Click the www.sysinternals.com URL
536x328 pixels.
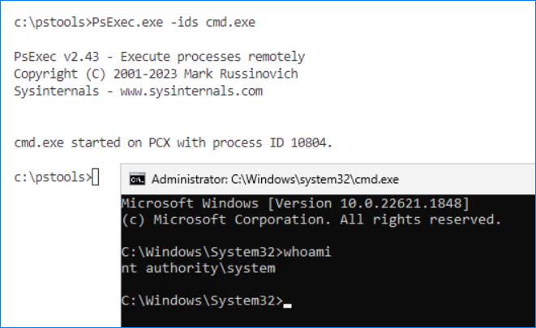(191, 92)
